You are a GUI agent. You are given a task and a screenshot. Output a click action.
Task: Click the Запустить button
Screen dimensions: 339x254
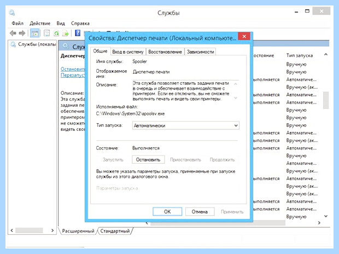[x=113, y=160]
